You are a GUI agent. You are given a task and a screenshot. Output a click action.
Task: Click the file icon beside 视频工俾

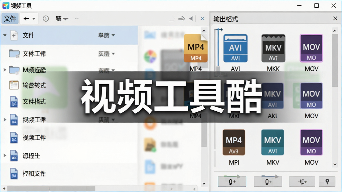[x=14, y=120]
